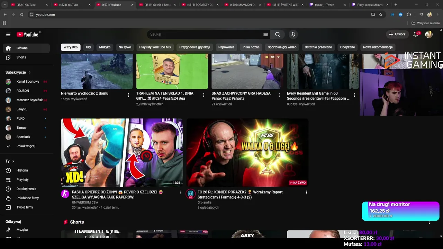Select Sportowe gry wideo chip
This screenshot has width=443, height=249.
[282, 47]
